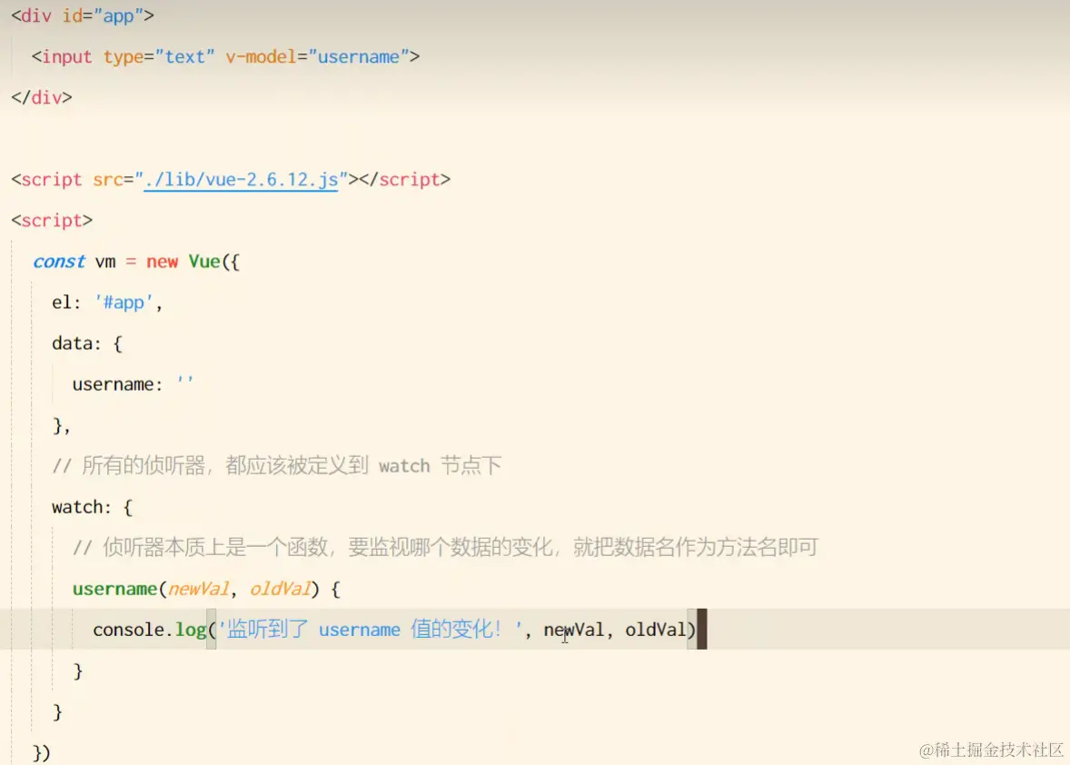Click the '监听到了 username 值的变化!' string
Screen dimensions: 1070x765
click(x=370, y=630)
